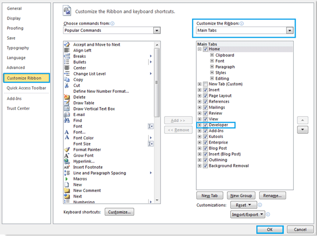Open the Proofing options
The width and height of the screenshot is (317, 236).
[x=15, y=28]
